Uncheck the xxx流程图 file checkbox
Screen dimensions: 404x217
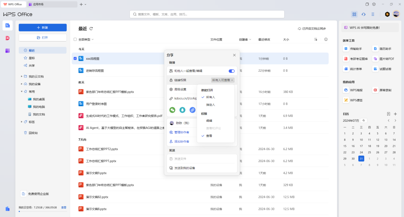pyautogui.click(x=75, y=59)
